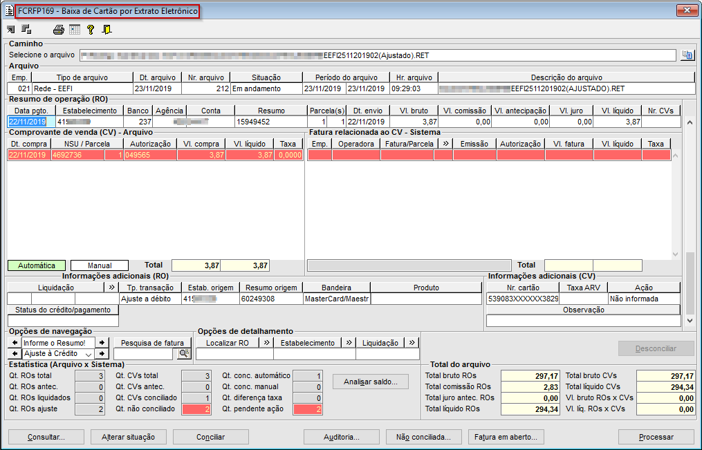
Task: Click the Situação cell Em andamento
Action: [266, 88]
